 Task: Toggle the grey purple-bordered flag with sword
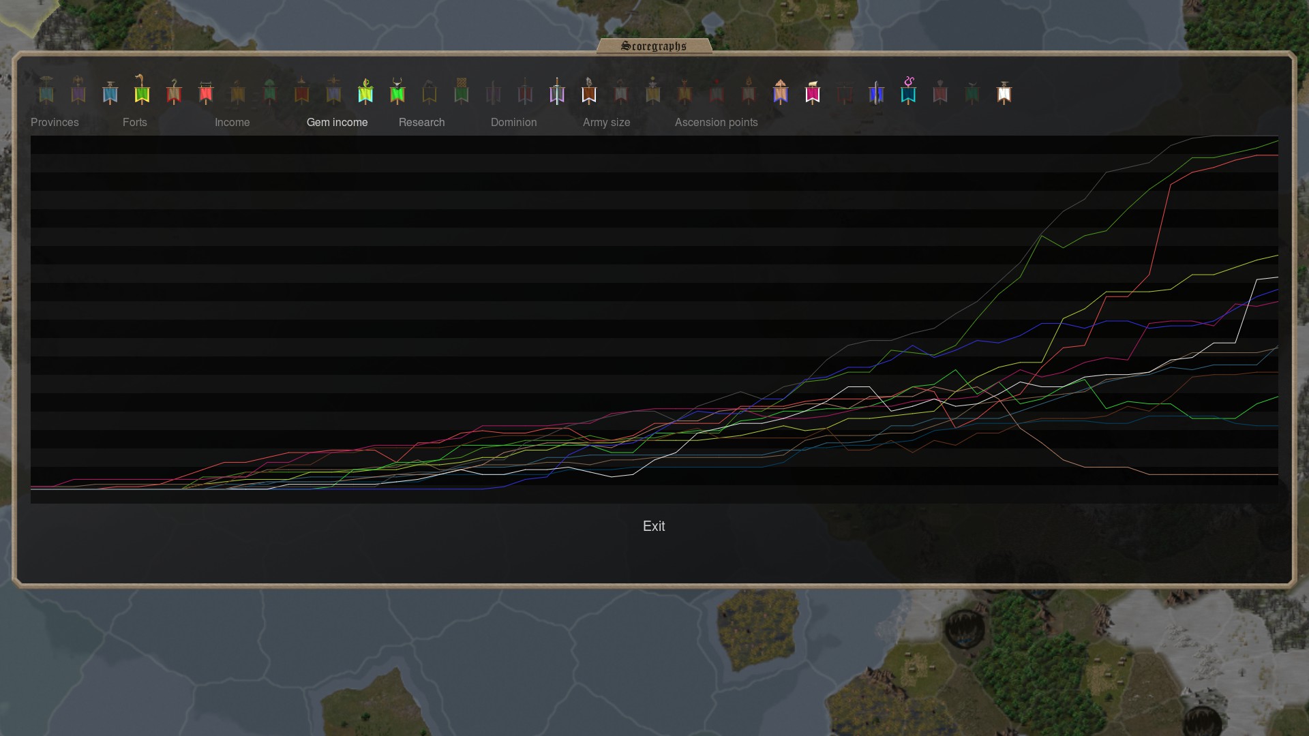coord(557,91)
